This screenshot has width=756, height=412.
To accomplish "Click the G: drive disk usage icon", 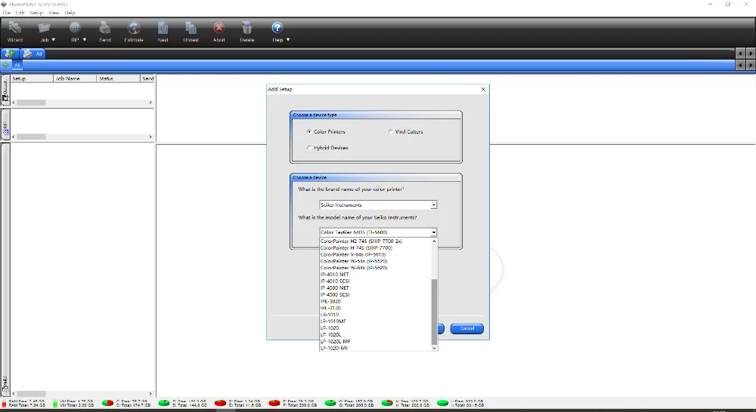I will (330, 403).
